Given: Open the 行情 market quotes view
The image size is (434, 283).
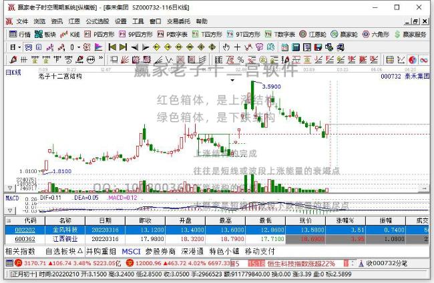Looking at the screenshot, I should pos(19,34).
